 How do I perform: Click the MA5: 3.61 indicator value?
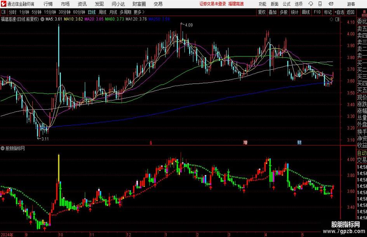(x=54, y=19)
